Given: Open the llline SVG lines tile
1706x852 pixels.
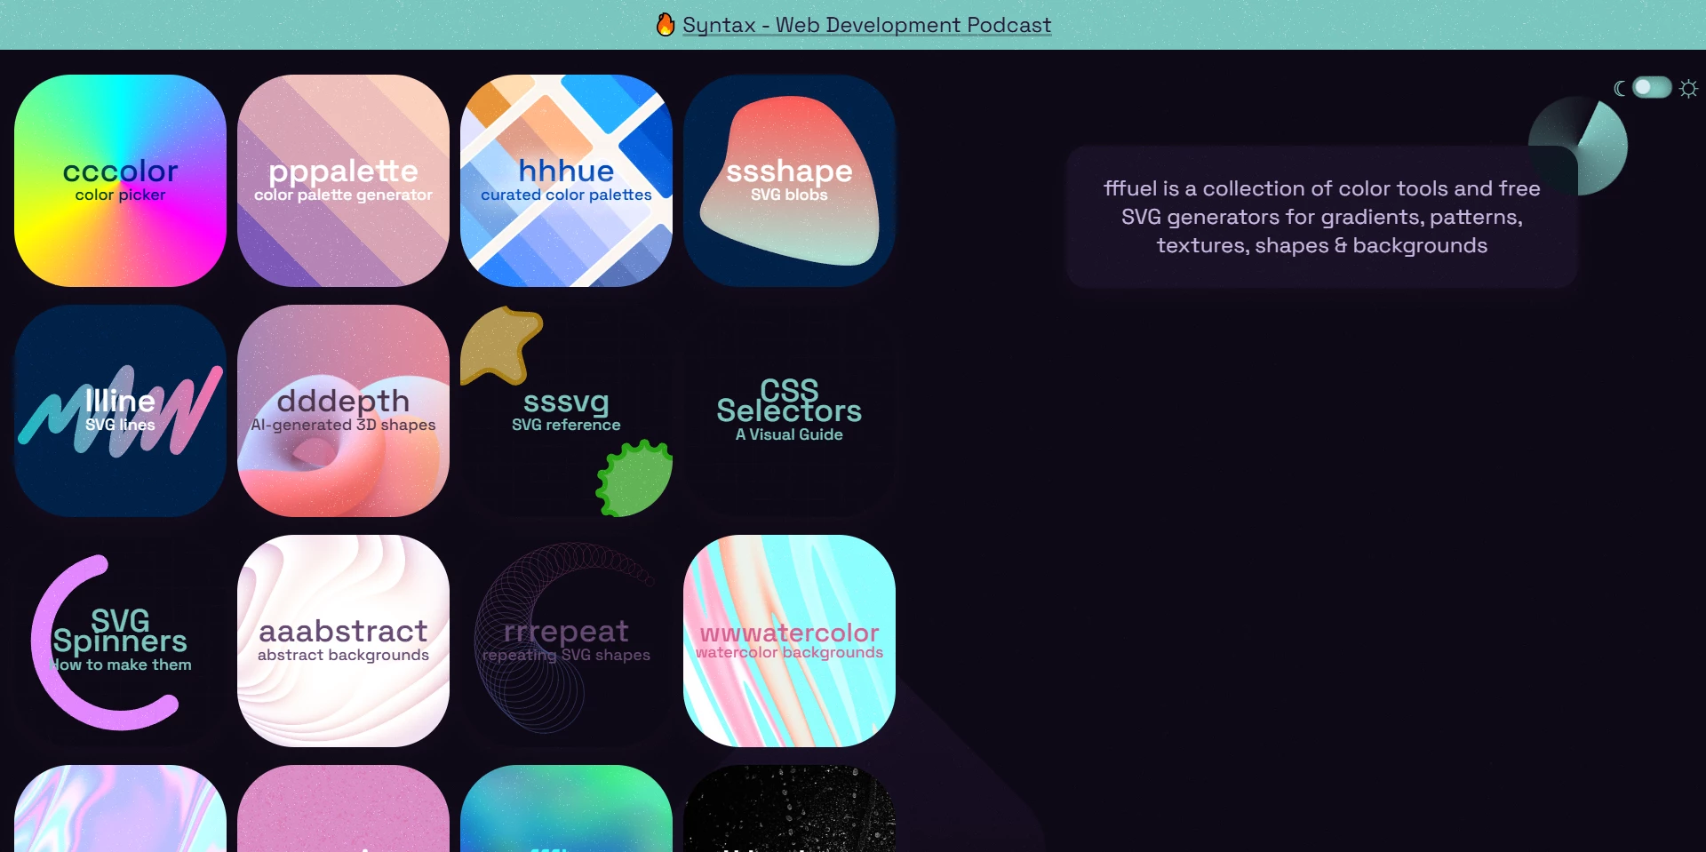Looking at the screenshot, I should click(x=120, y=410).
